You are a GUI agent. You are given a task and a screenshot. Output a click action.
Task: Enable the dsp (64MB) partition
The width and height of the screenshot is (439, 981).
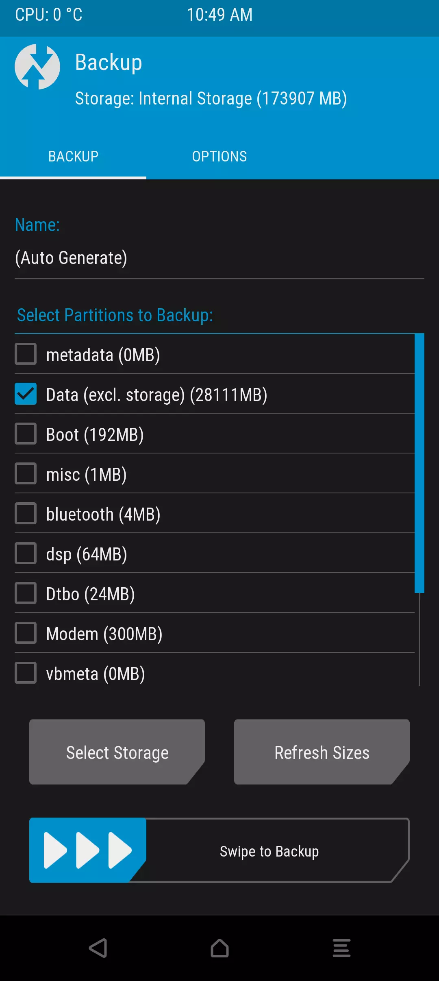tap(26, 554)
